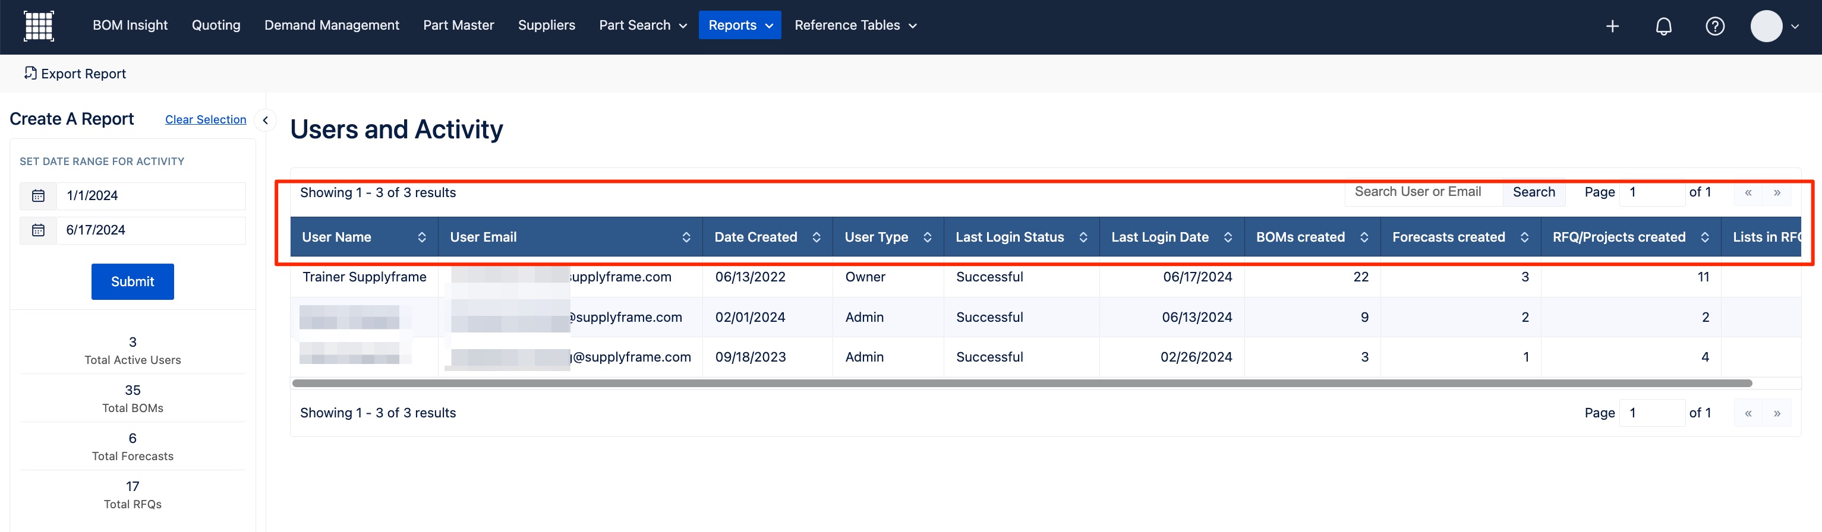
Task: Click the top Page number field
Action: pos(1652,193)
